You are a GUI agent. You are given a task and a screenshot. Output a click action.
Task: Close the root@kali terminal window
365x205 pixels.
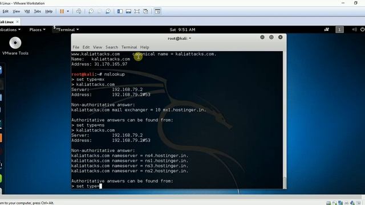281,37
